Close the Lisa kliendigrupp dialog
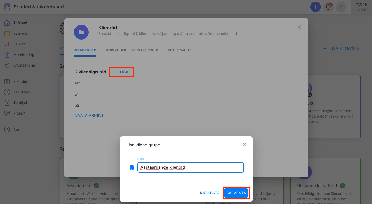Image resolution: width=372 pixels, height=204 pixels. point(245,144)
